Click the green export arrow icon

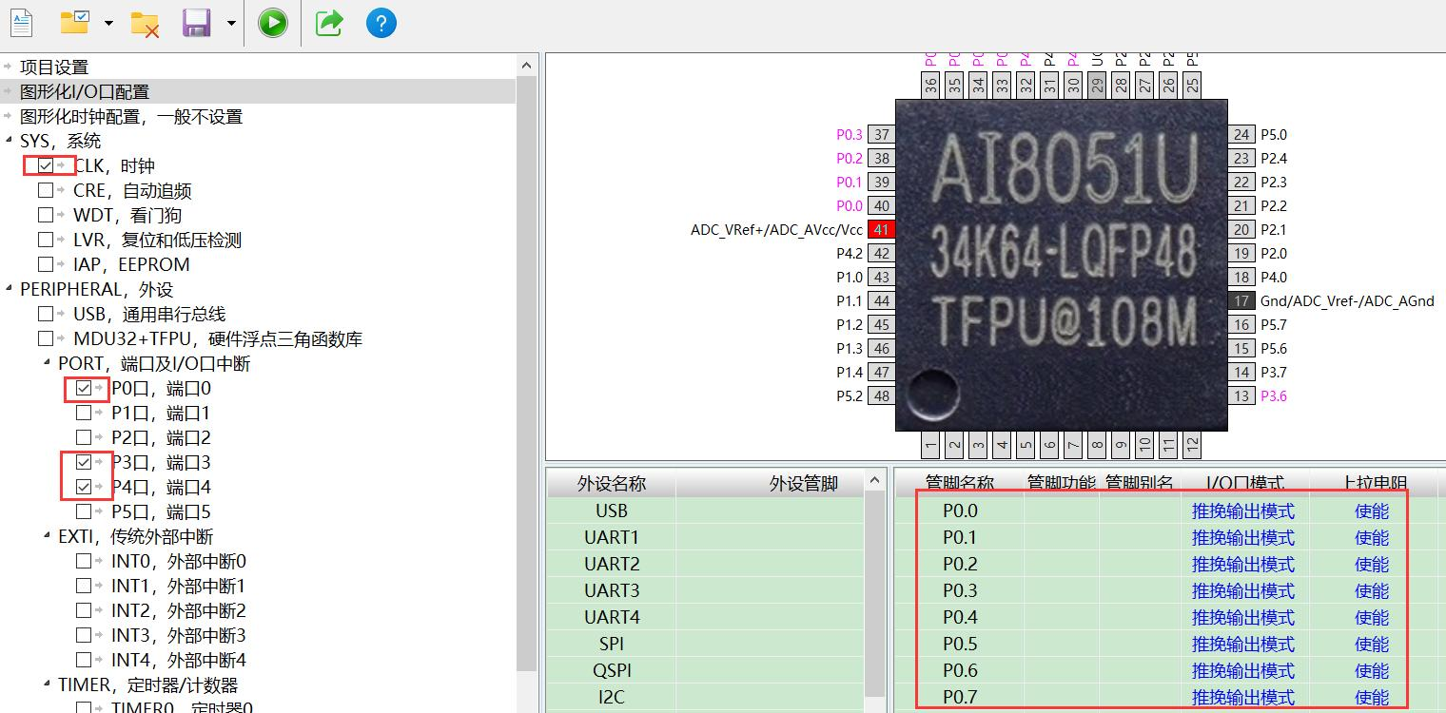[329, 23]
